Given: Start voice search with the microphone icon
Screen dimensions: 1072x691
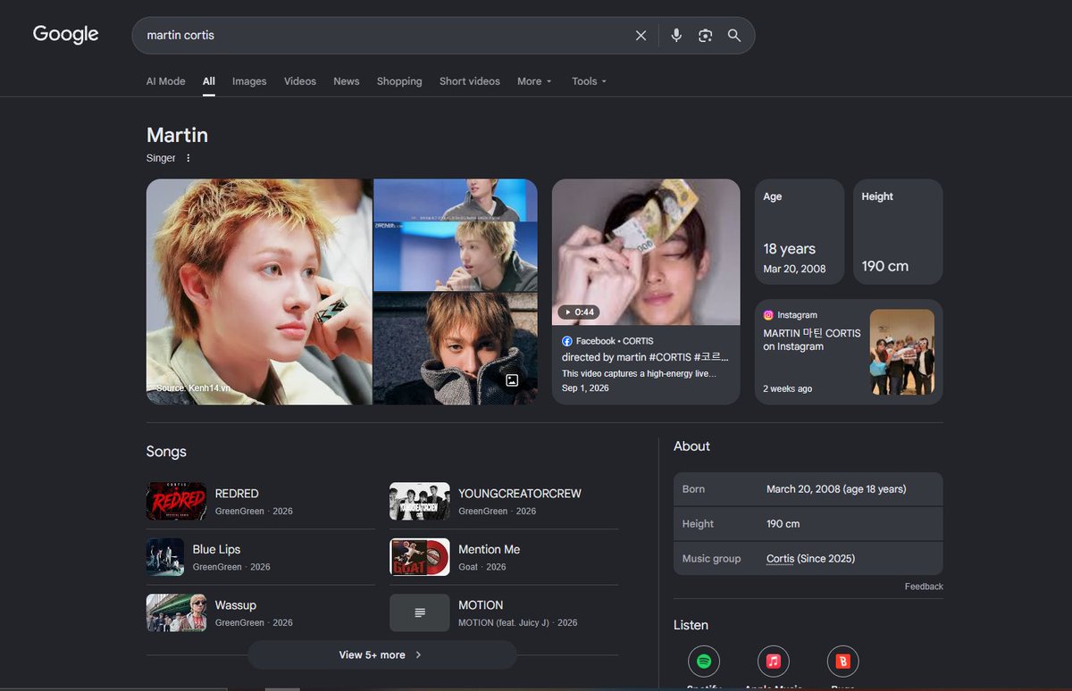Looking at the screenshot, I should pos(676,36).
